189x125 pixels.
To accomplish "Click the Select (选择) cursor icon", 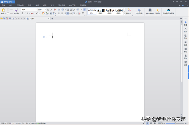I will click(x=158, y=10).
